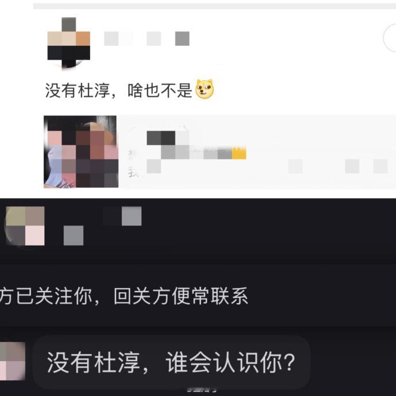
Task: Click the yellow badge in the repost card
Action: 239,153
